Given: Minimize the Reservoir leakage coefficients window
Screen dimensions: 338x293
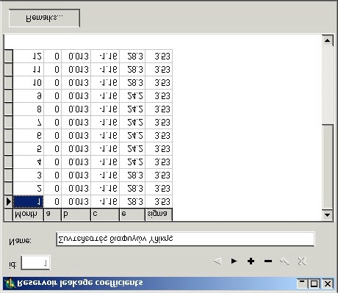Looking at the screenshot, I should coord(303,284).
